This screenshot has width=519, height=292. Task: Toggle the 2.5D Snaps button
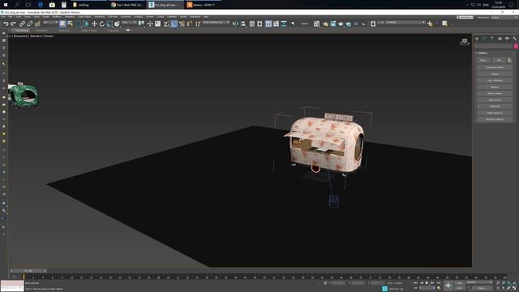pos(166,24)
